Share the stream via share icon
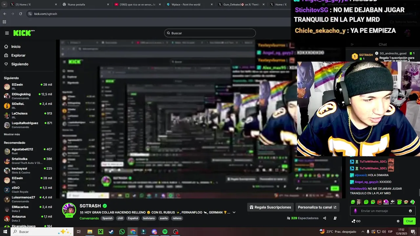Screen dimensions: 420x236 coord(325,218)
